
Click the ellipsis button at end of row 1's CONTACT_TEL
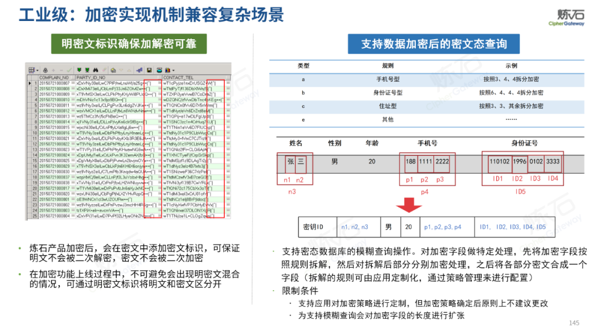[228, 83]
